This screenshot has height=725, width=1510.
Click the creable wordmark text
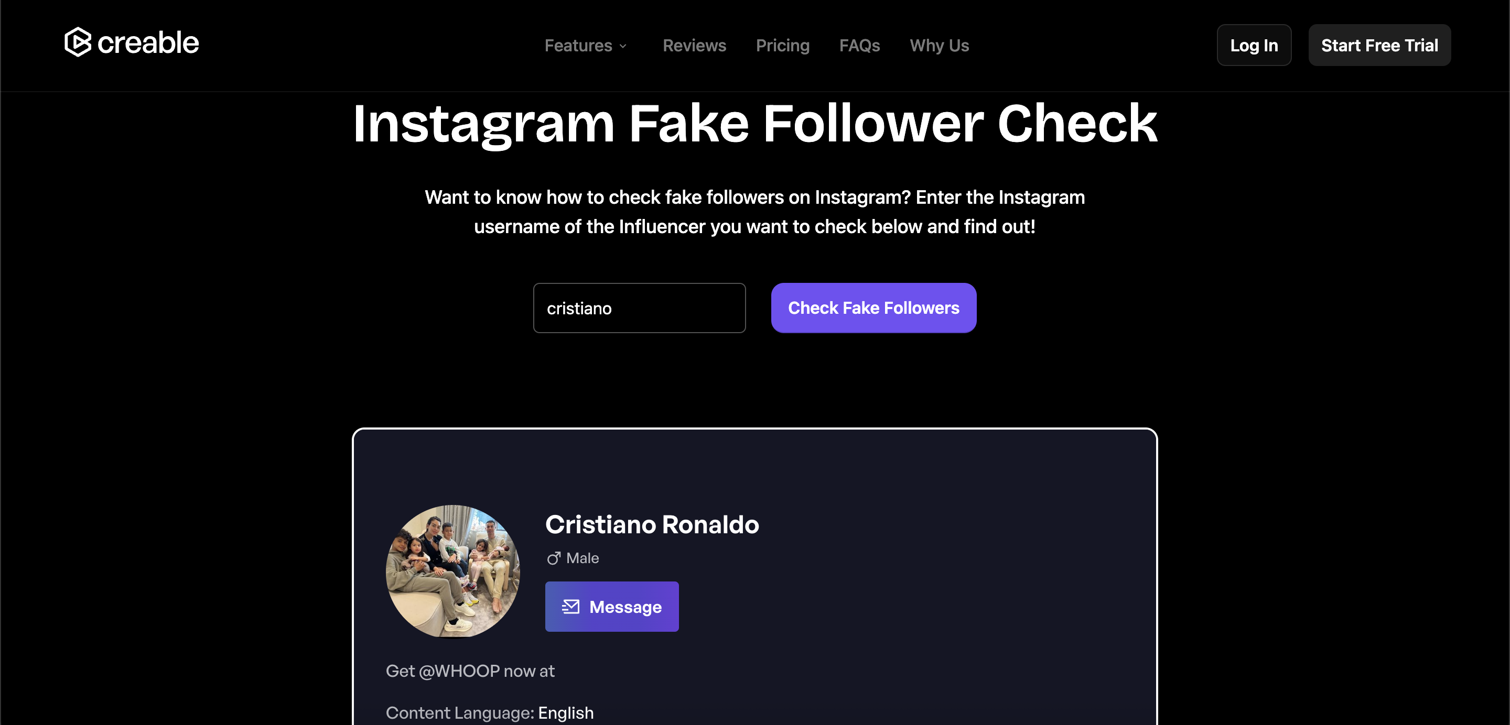pyautogui.click(x=148, y=43)
